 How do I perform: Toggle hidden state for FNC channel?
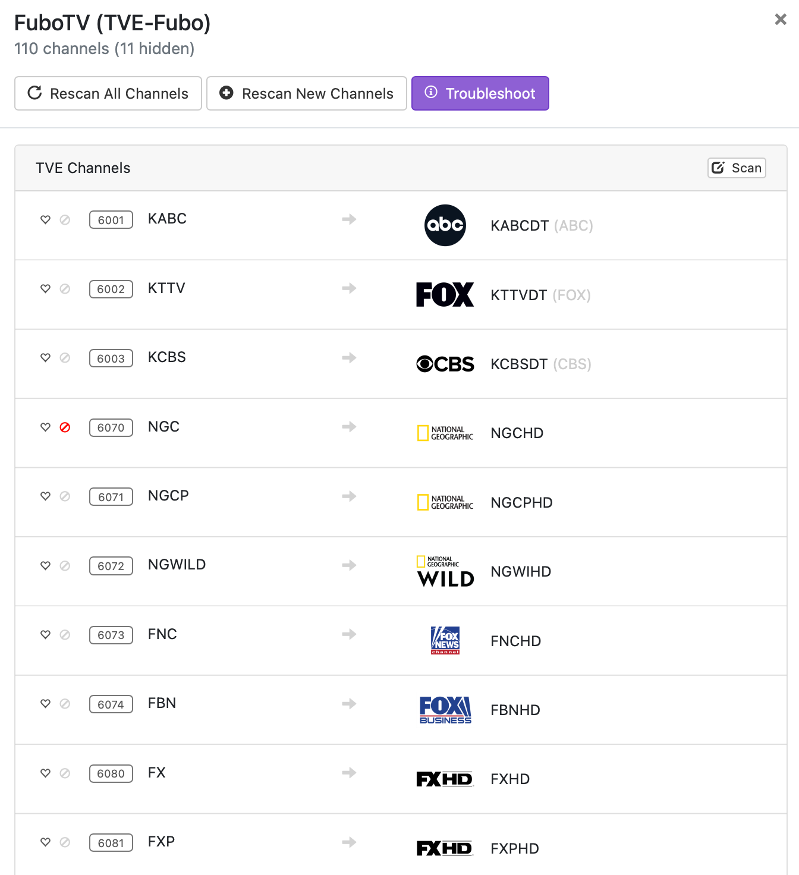click(x=65, y=635)
